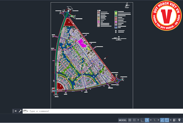Click 2D object snap icon
The image size is (183, 123).
pyautogui.click(x=167, y=120)
